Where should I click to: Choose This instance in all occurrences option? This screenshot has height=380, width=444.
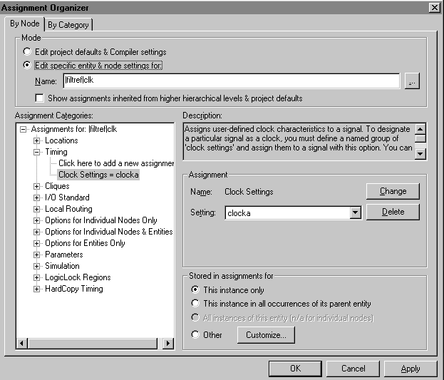[x=196, y=303]
